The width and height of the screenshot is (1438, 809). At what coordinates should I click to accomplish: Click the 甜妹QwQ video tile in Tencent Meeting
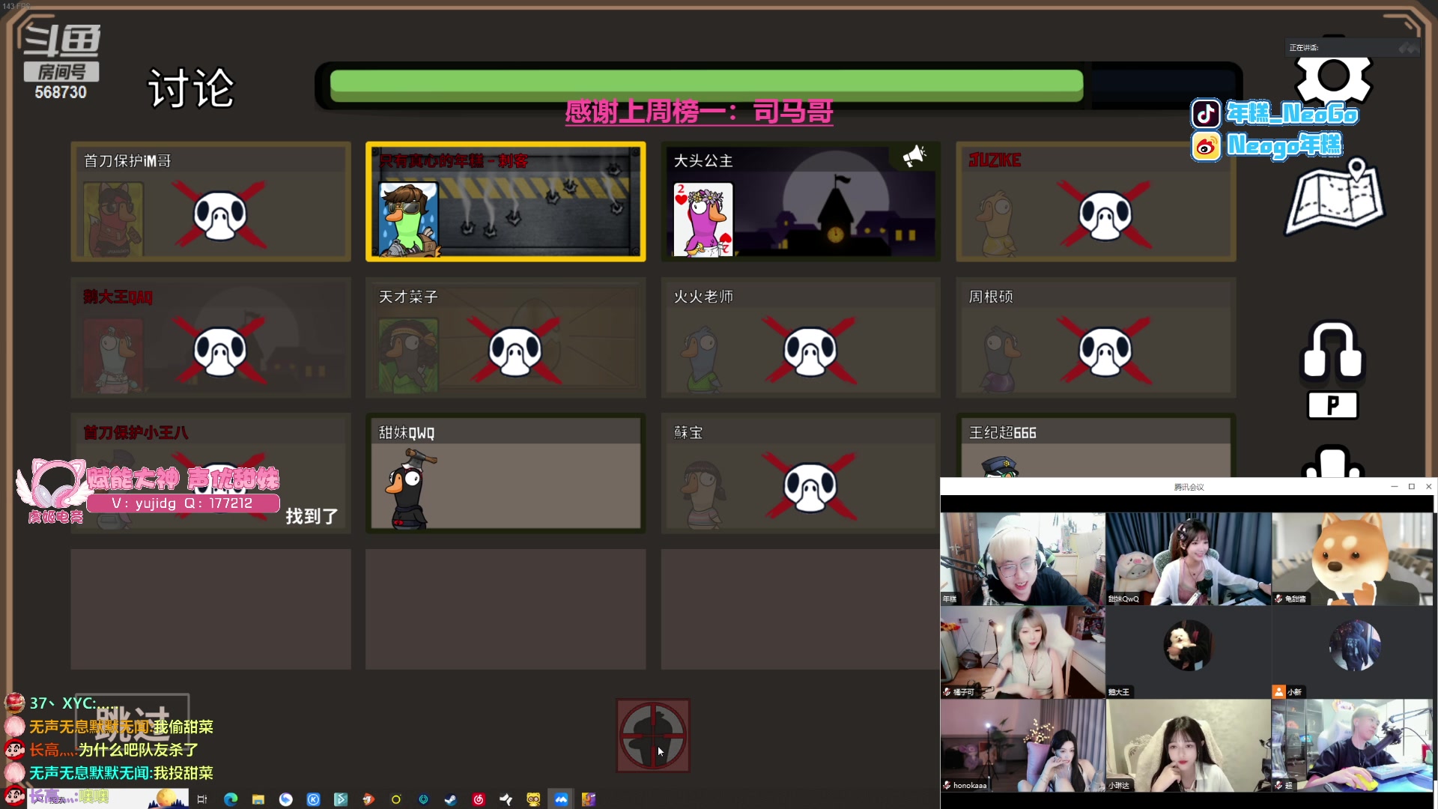[x=1188, y=559]
